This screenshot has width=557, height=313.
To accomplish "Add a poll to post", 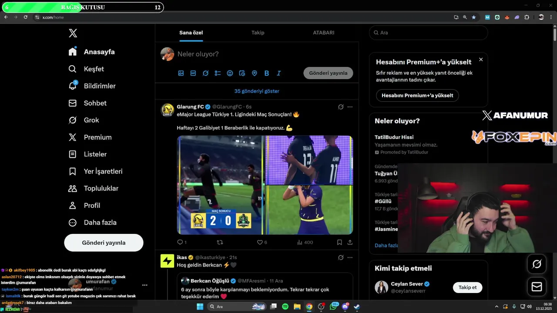I will [218, 73].
